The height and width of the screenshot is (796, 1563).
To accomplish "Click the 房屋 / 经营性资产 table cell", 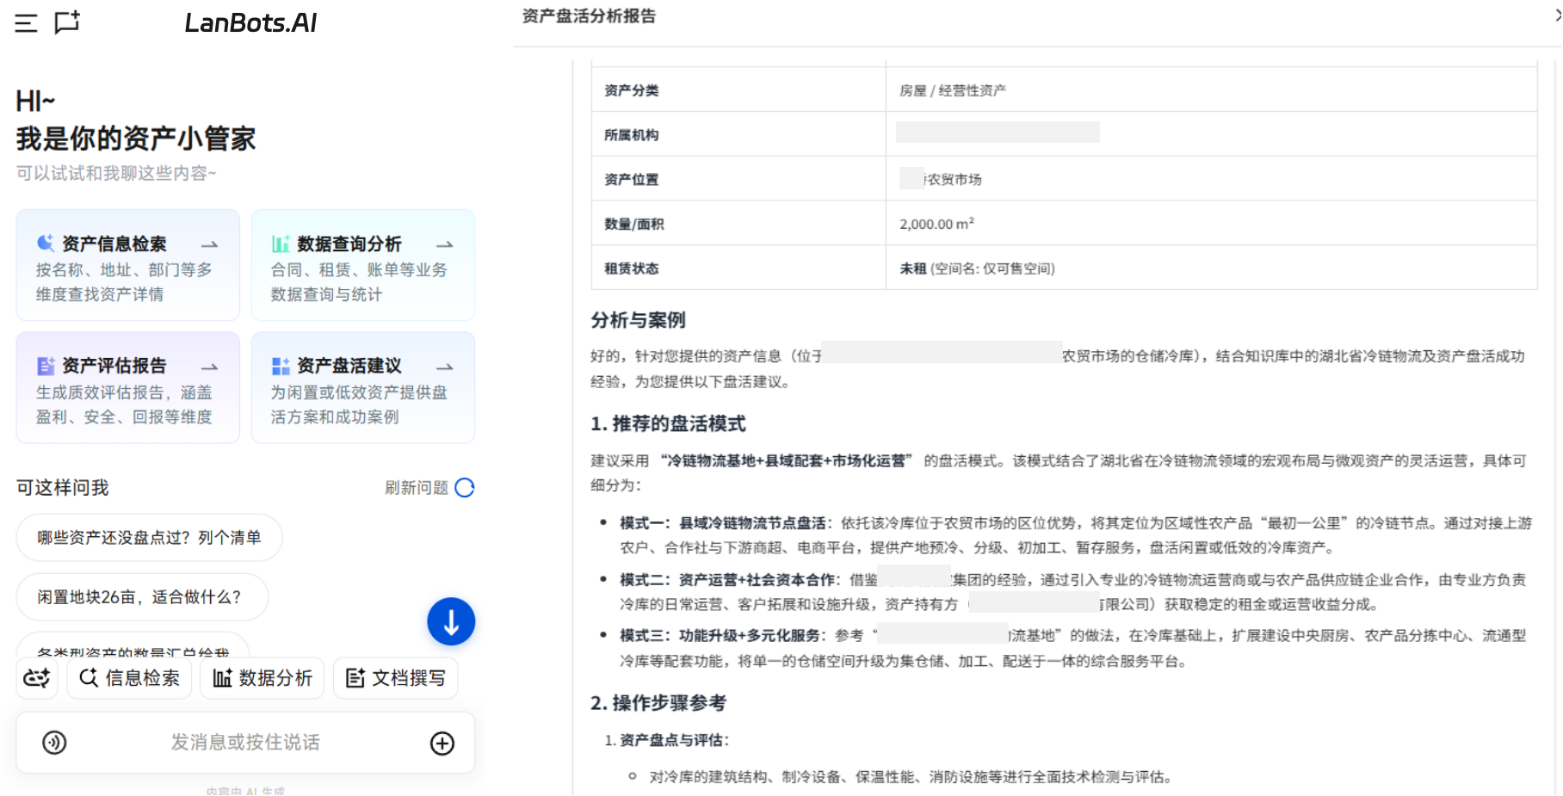I will tap(1212, 90).
